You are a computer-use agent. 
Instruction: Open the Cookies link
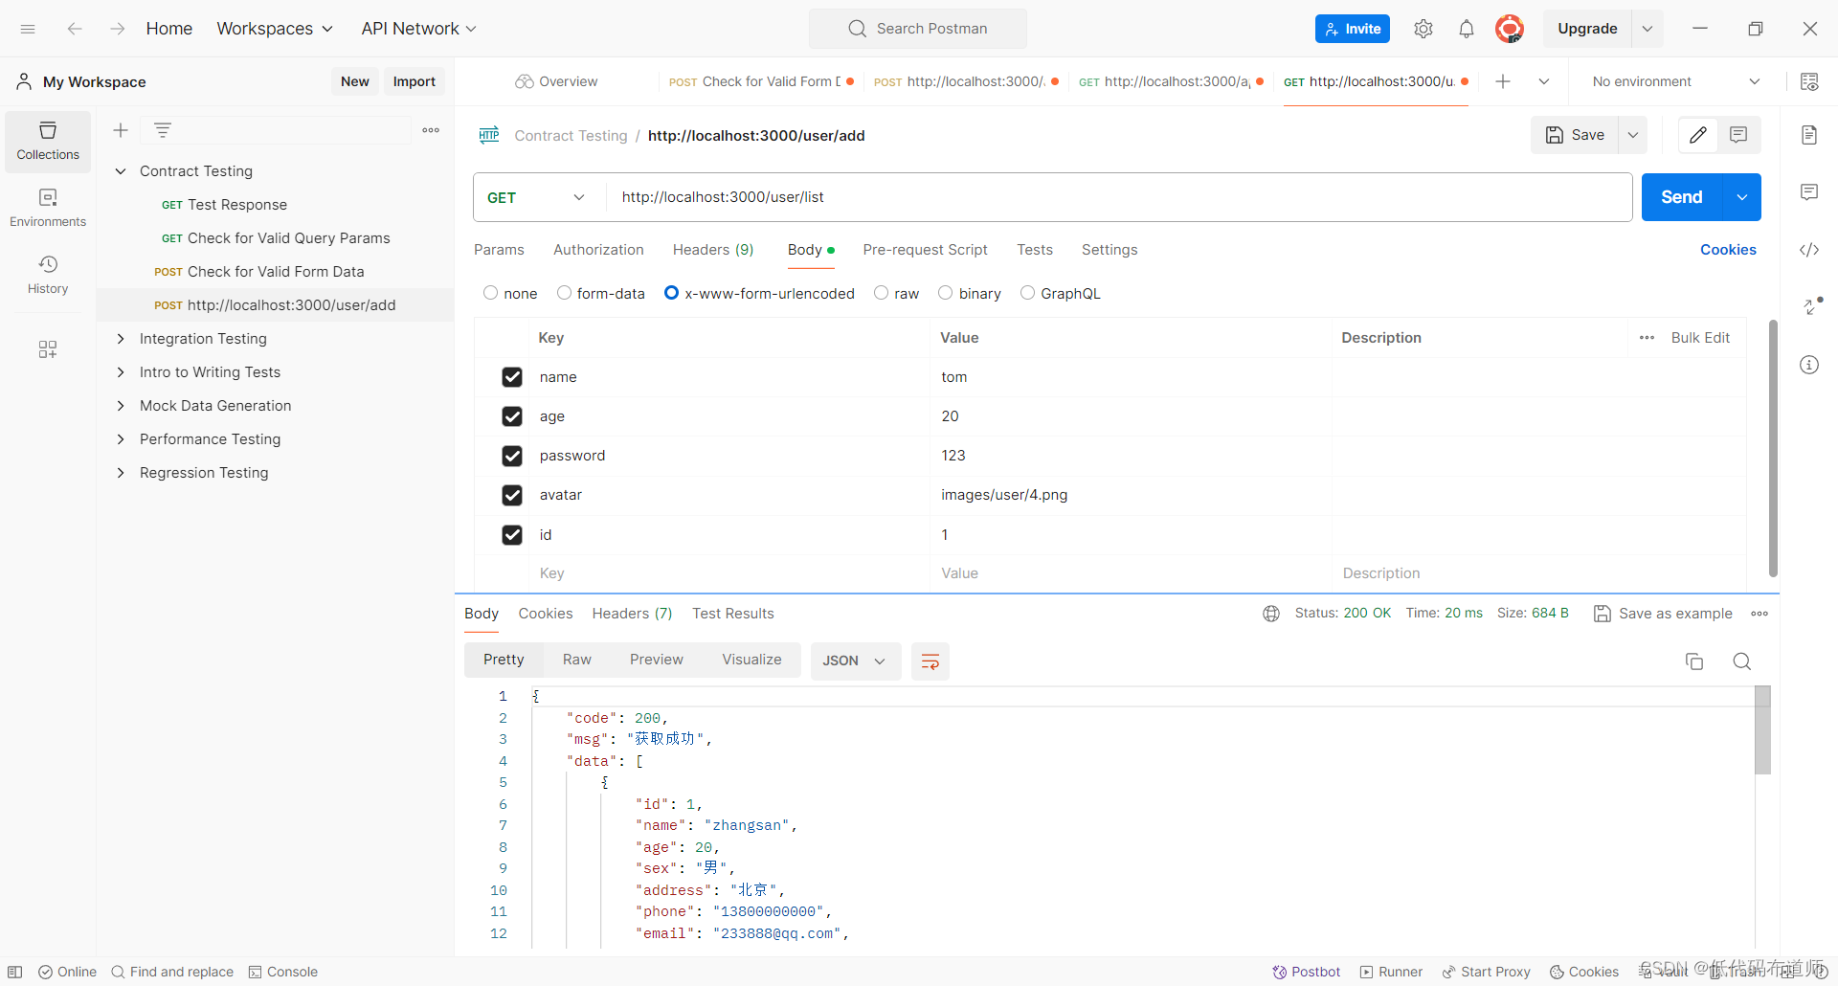(1728, 250)
